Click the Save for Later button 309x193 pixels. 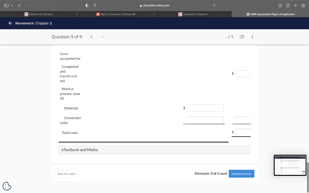(66, 174)
